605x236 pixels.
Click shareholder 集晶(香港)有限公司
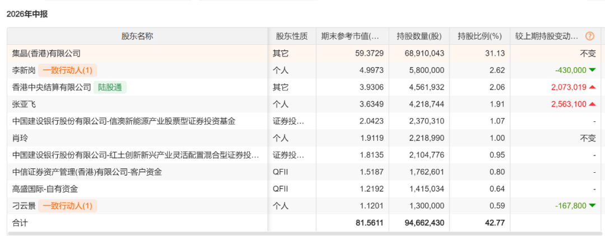pyautogui.click(x=46, y=54)
